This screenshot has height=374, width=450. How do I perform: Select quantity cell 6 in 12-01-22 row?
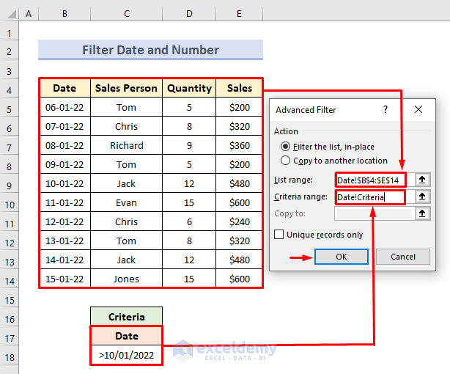click(189, 221)
